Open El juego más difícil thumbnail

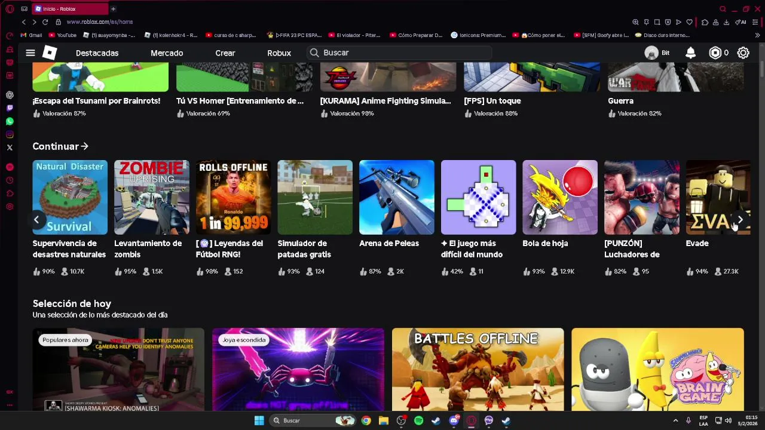click(x=478, y=197)
